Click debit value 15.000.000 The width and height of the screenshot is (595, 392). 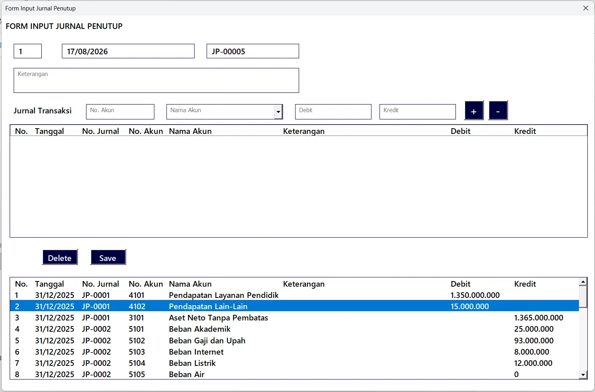pos(470,306)
